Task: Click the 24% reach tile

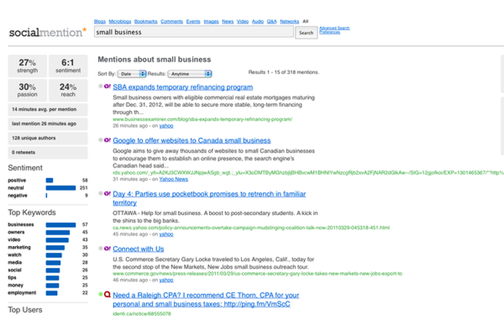Action: pos(68,90)
